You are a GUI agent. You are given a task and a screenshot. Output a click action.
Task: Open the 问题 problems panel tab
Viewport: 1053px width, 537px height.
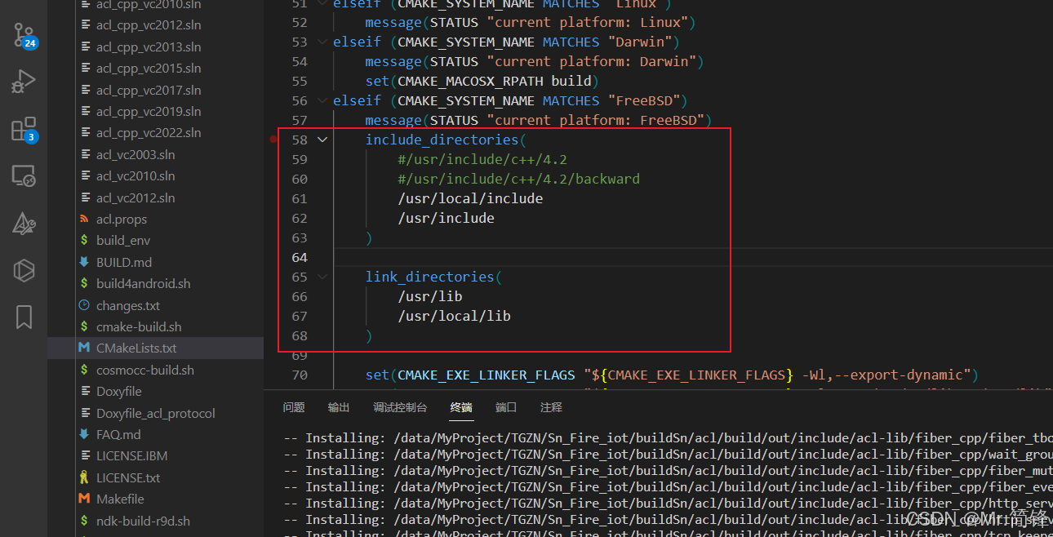point(294,407)
